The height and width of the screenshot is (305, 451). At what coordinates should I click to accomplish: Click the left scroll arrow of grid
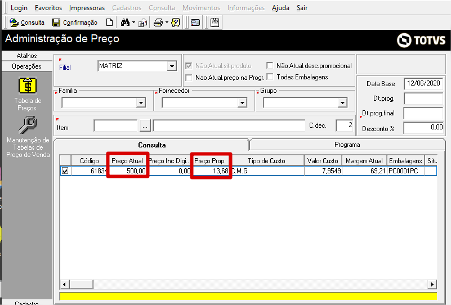click(x=64, y=284)
